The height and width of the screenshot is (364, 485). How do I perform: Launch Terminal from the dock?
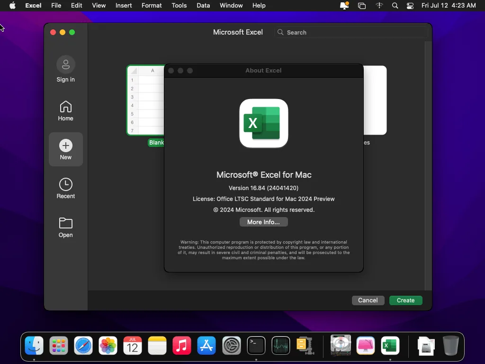pyautogui.click(x=256, y=346)
